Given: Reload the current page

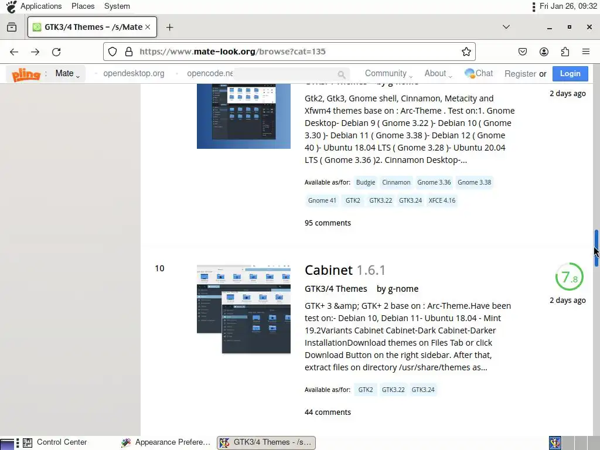Looking at the screenshot, I should pyautogui.click(x=56, y=52).
